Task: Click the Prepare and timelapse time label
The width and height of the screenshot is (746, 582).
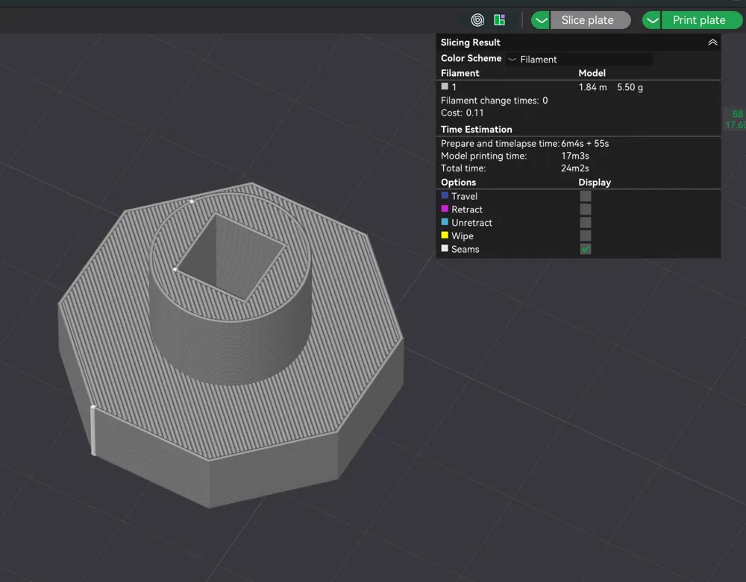Action: [x=500, y=144]
